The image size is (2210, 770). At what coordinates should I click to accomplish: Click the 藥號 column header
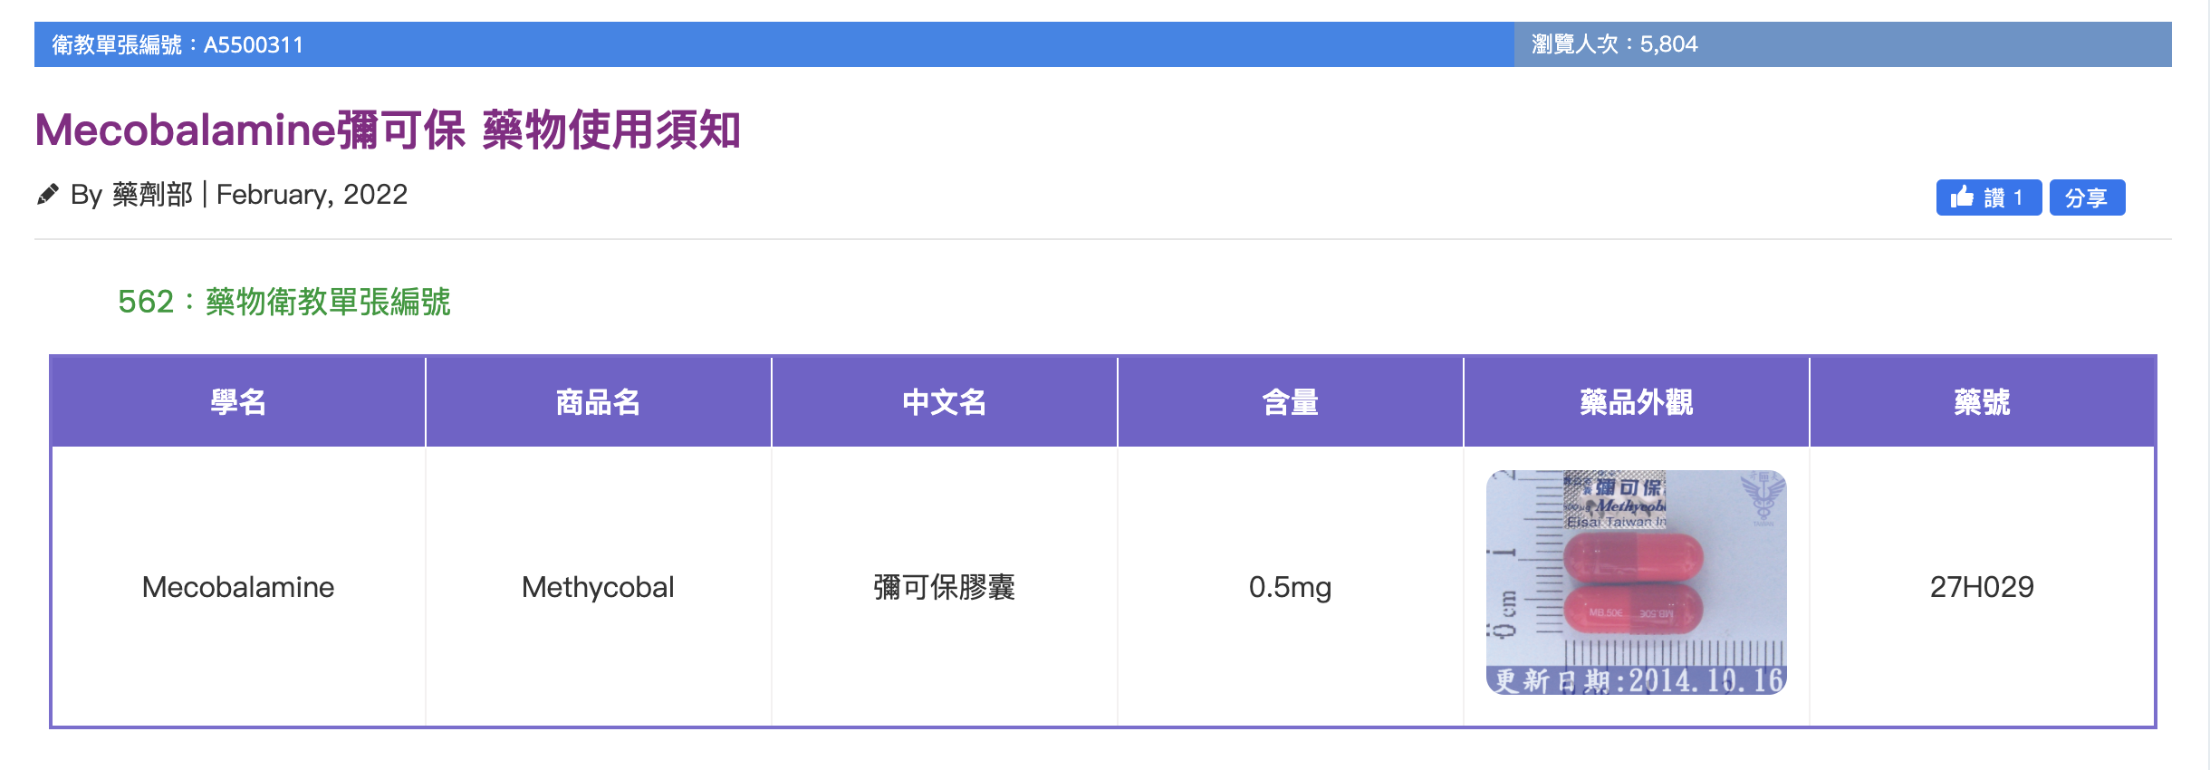click(x=1982, y=401)
